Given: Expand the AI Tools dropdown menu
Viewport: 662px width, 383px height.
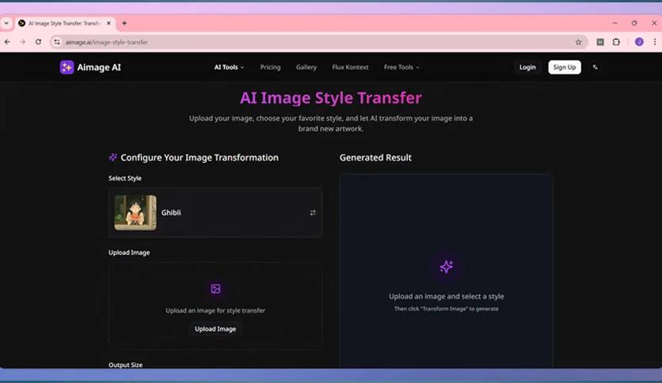Looking at the screenshot, I should [229, 67].
